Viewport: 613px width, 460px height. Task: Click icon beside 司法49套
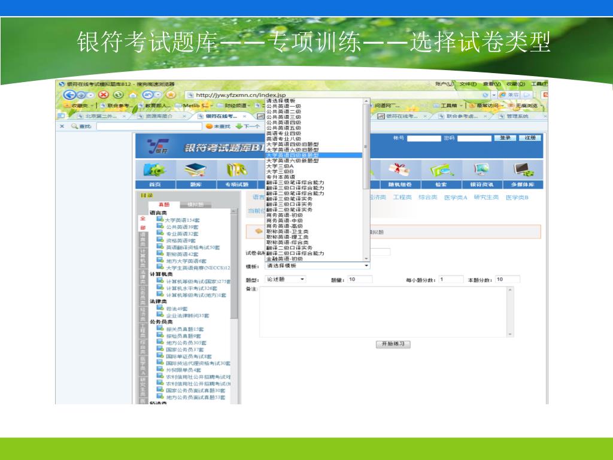tap(160, 308)
